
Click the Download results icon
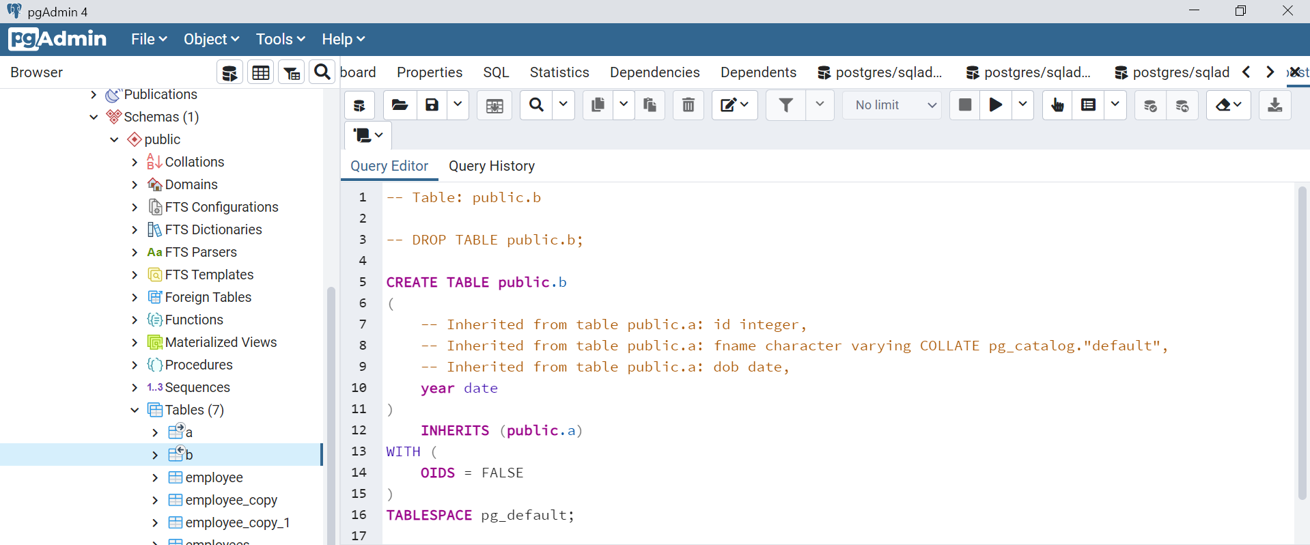coord(1274,105)
